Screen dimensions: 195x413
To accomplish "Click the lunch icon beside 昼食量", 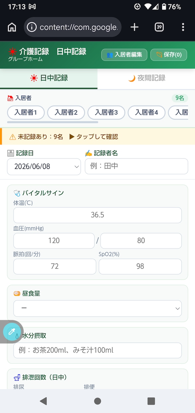I will pos(17,293).
